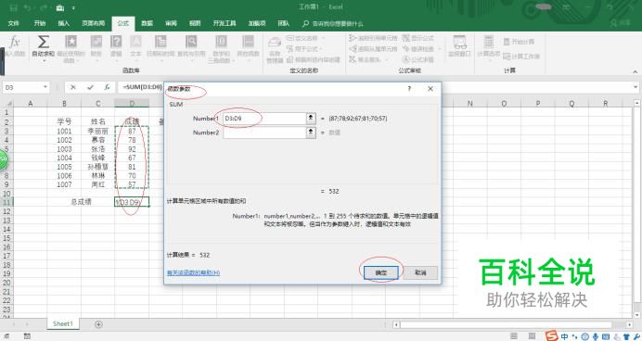Click Evaluate Formula icon
Screen dimensions: 642x341
click(406, 59)
